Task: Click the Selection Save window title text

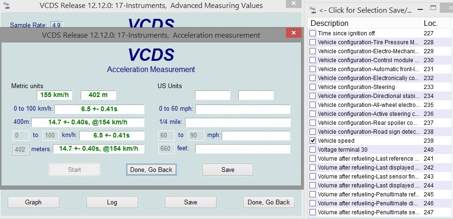Action: [365, 10]
